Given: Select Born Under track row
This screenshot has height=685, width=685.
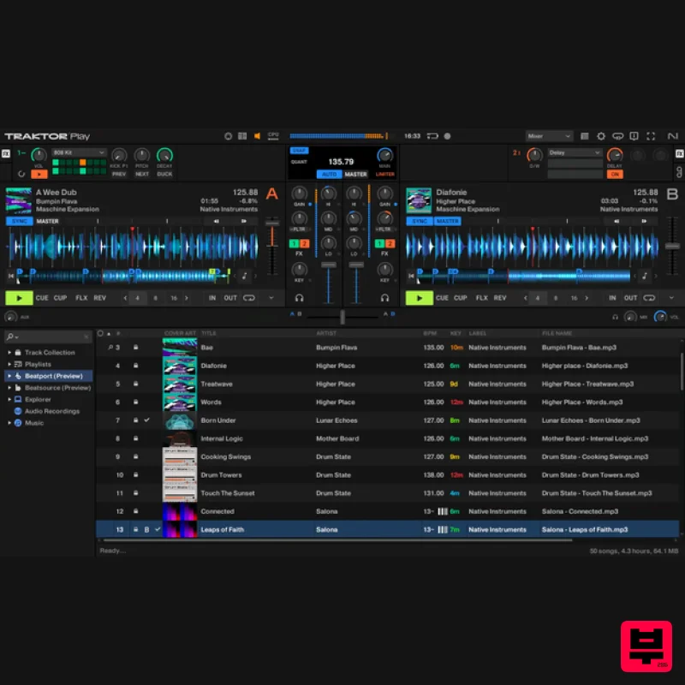Looking at the screenshot, I should (388, 420).
